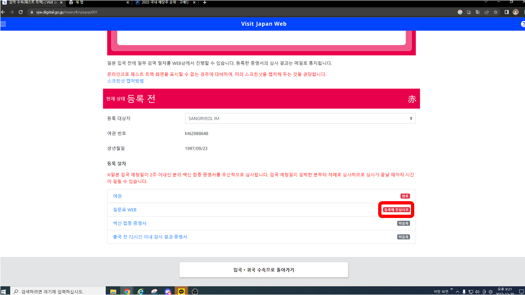This screenshot has height=295, width=525.
Task: Open OBS Studio from the taskbar
Action: point(195,291)
